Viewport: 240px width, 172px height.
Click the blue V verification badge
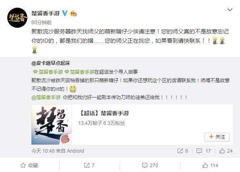tap(65, 13)
